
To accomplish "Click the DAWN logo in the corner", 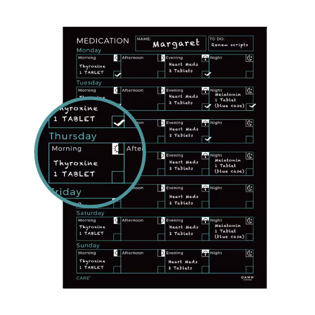I will [x=247, y=278].
